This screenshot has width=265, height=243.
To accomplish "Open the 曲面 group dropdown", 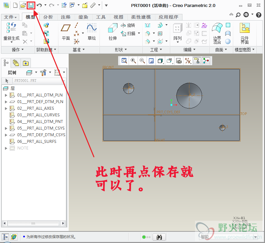I will (x=221, y=50).
